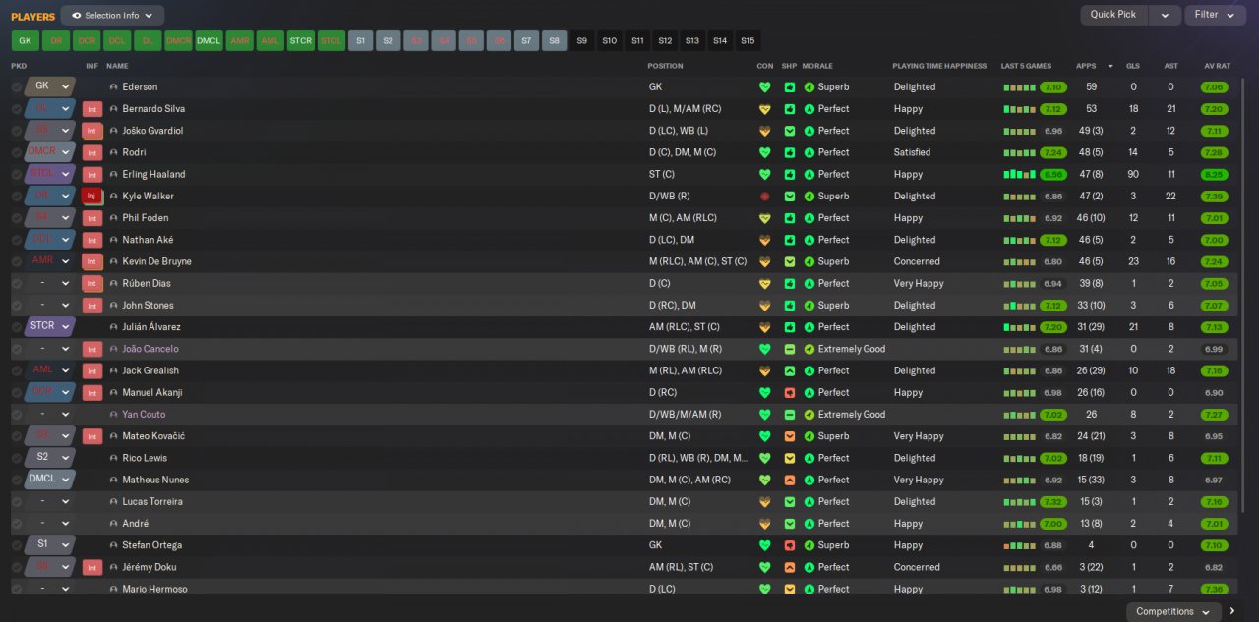Click Rodri's Perfect morale icon
The height and width of the screenshot is (622, 1259).
coord(809,152)
